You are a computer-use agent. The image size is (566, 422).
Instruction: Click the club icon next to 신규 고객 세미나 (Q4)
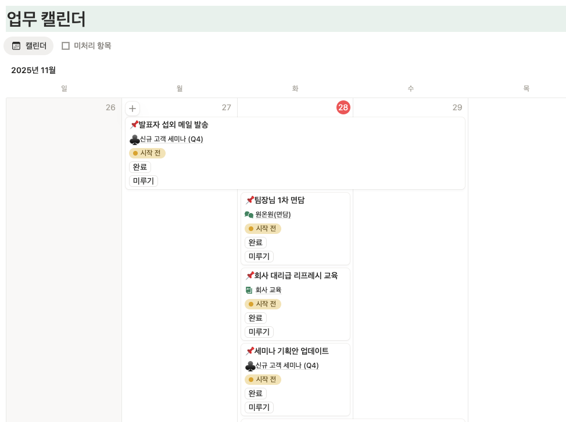134,139
